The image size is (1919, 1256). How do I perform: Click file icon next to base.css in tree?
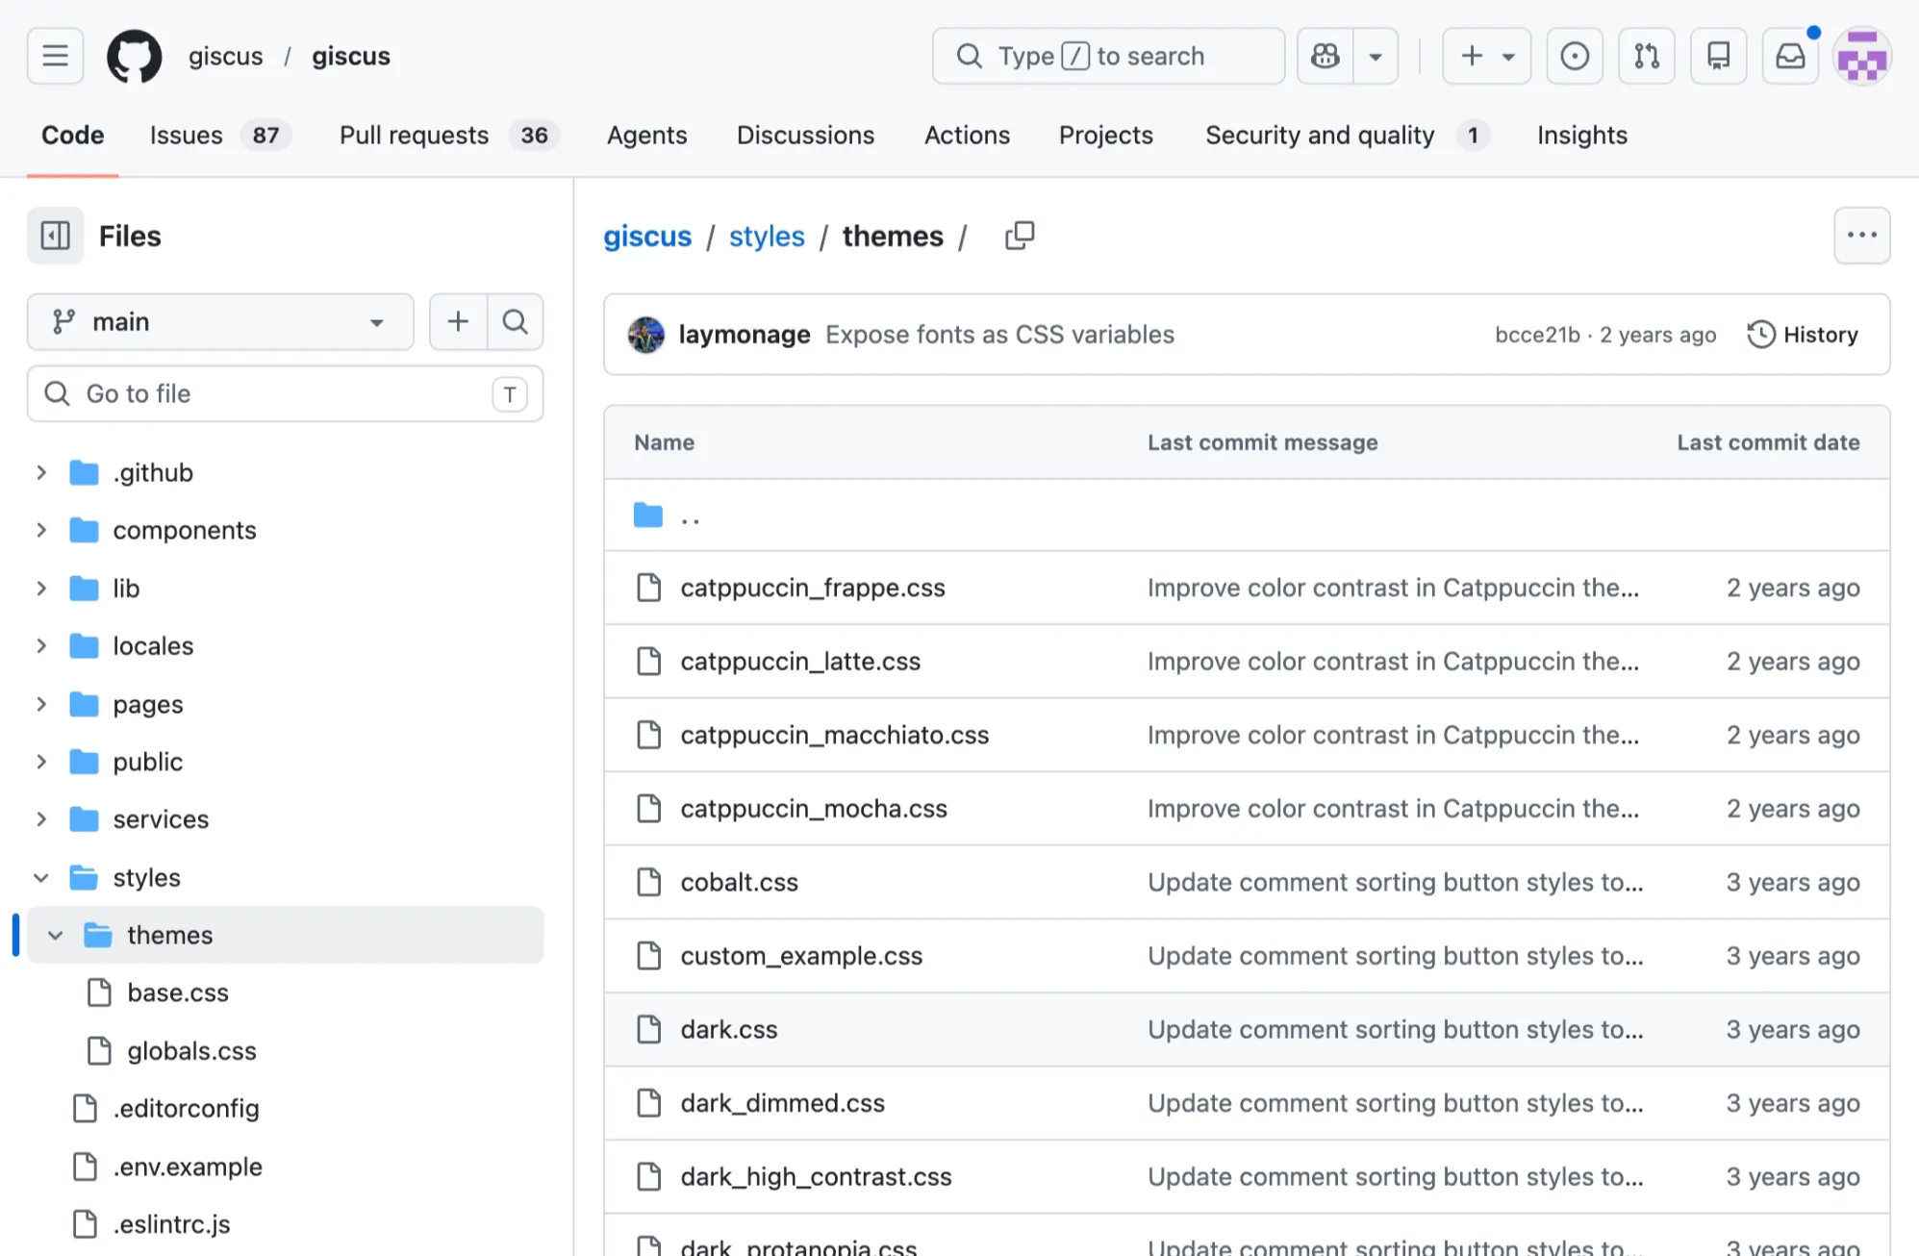(99, 992)
